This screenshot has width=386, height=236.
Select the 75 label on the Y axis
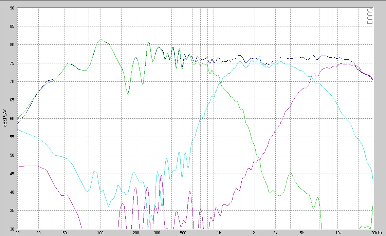point(12,63)
